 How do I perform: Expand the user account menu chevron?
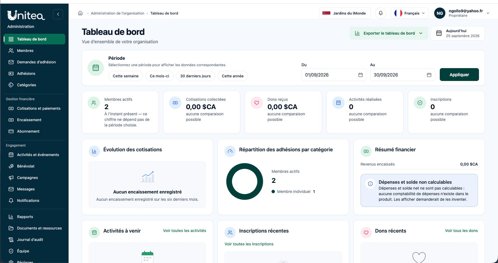(488, 13)
